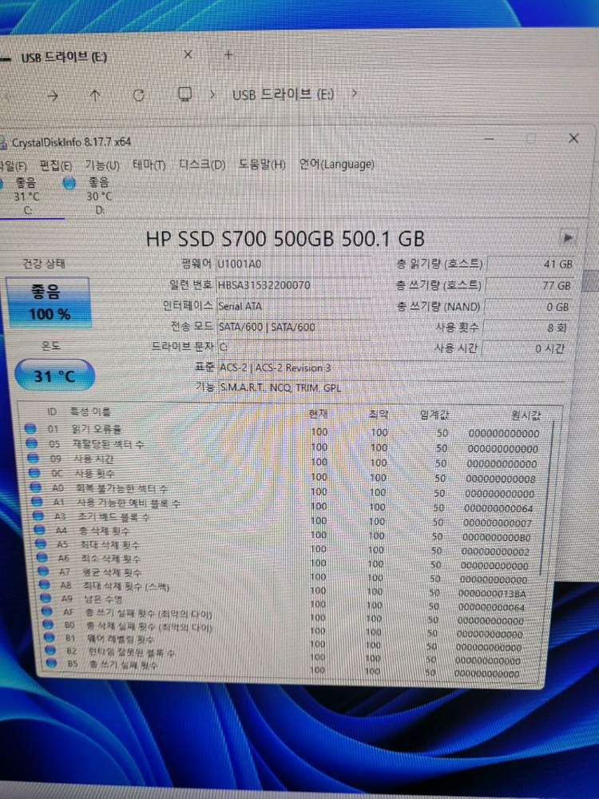Open the 언어(Language) menu
This screenshot has height=799, width=599.
click(x=336, y=164)
